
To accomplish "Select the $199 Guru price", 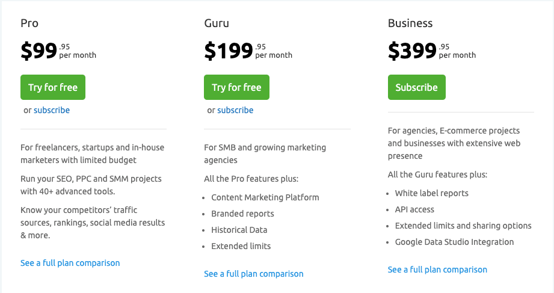I will [229, 51].
